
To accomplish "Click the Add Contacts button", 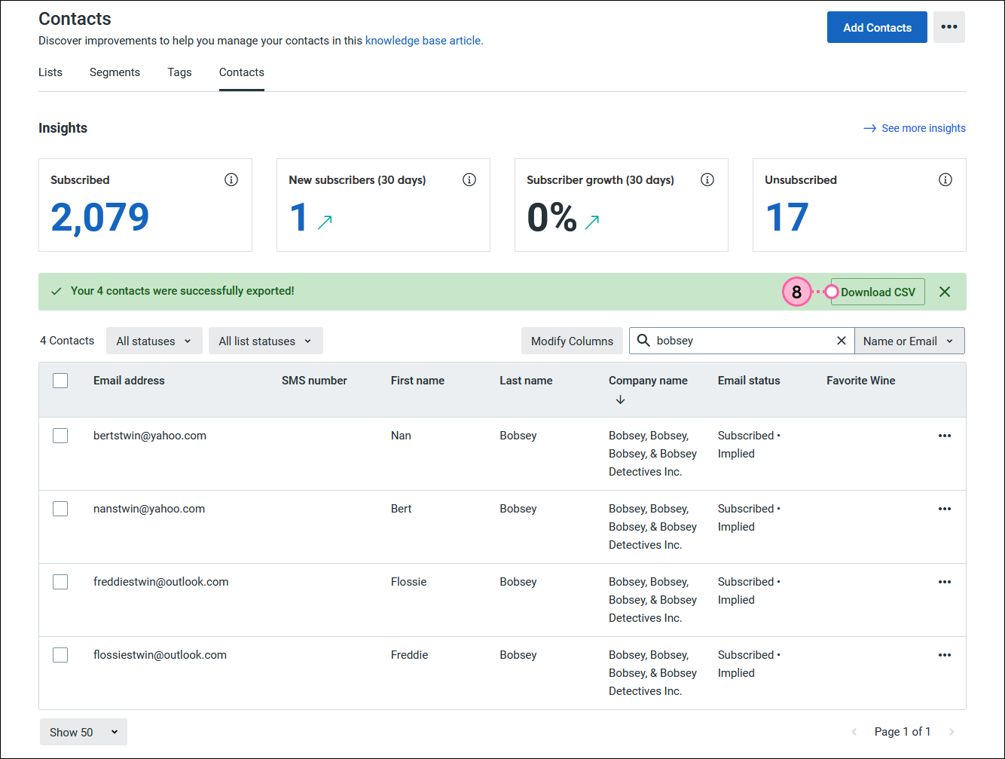I will click(x=877, y=27).
